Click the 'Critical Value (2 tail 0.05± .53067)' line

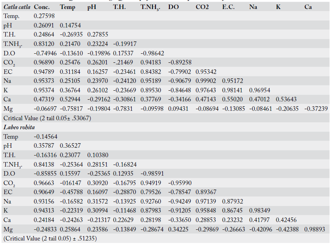(47, 118)
